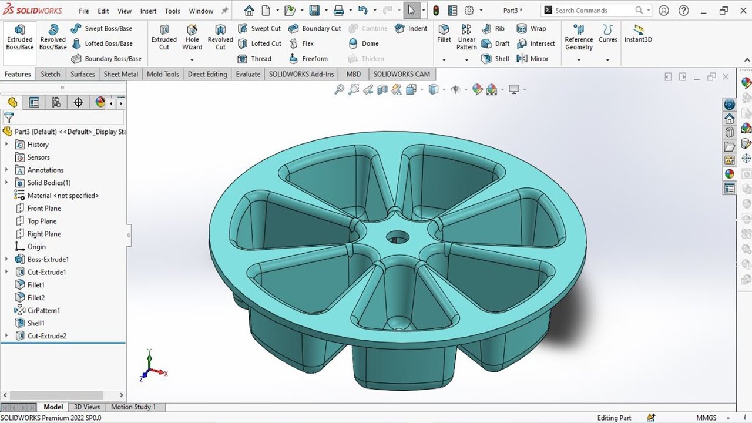Toggle the rebuild traffic light icon
The height and width of the screenshot is (423, 752).
point(436,11)
